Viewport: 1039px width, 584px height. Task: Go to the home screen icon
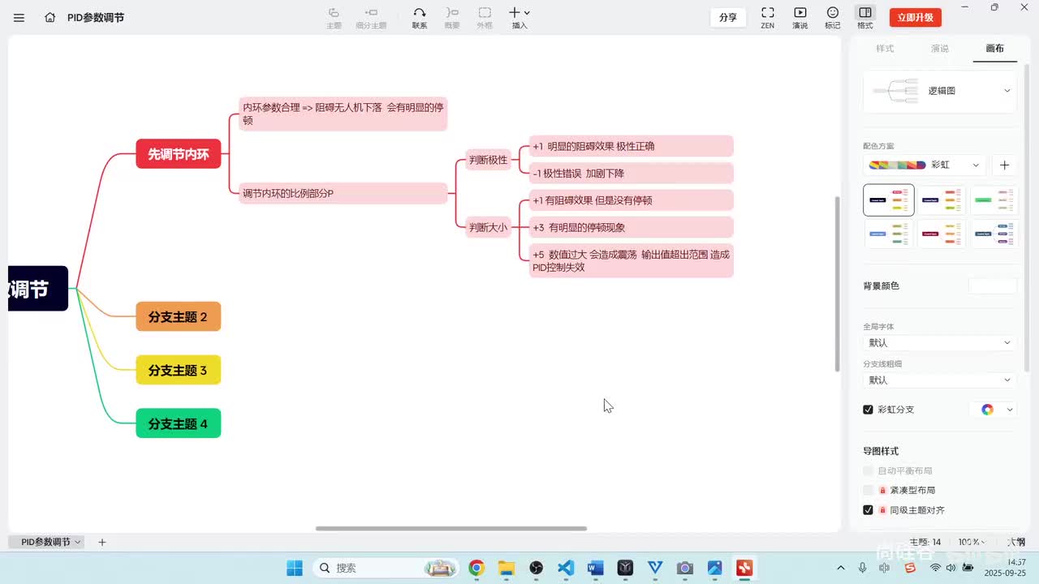pos(50,17)
